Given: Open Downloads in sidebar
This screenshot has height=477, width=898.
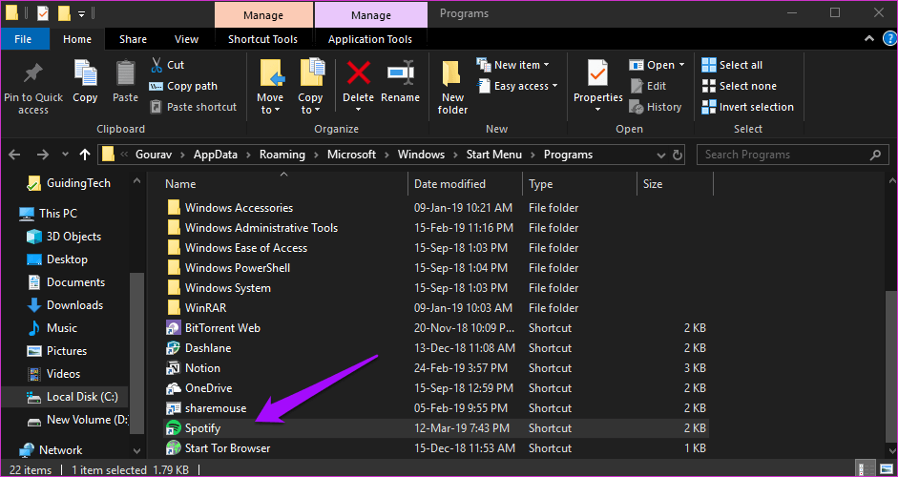Looking at the screenshot, I should click(x=65, y=305).
